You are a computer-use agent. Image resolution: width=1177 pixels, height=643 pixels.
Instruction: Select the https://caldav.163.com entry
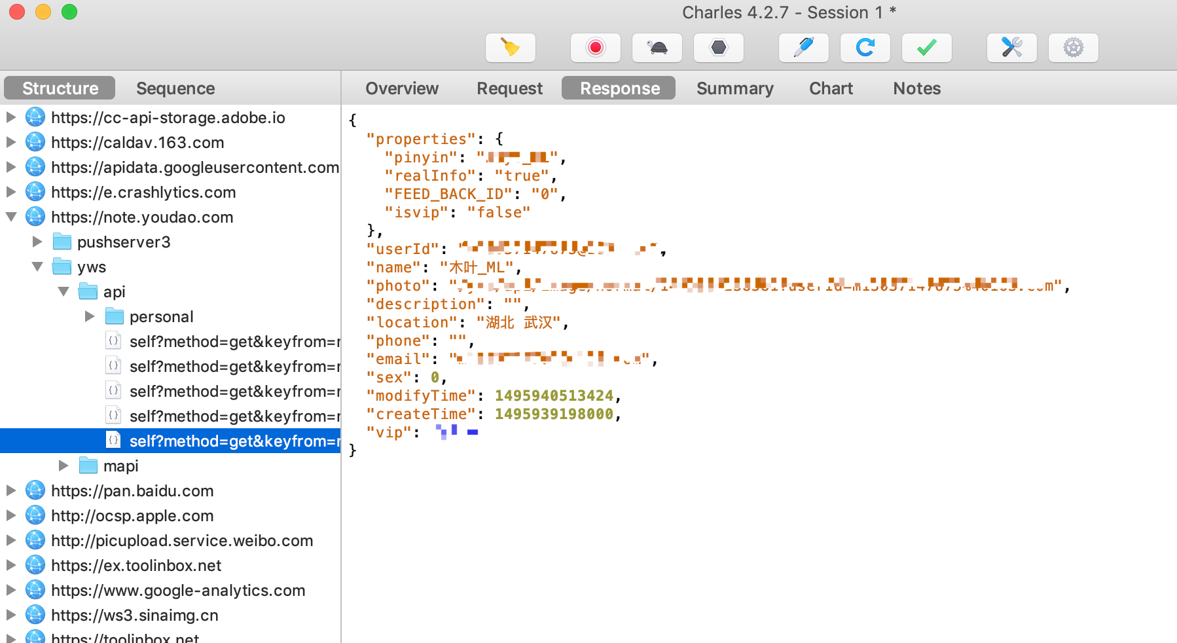137,142
